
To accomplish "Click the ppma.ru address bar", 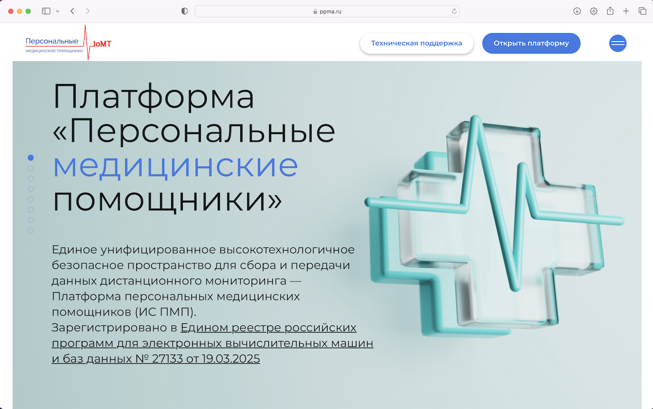I will coord(327,11).
